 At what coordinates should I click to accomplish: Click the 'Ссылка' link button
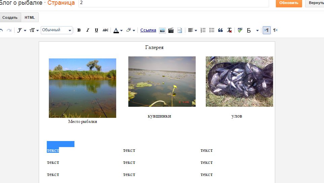point(148,30)
